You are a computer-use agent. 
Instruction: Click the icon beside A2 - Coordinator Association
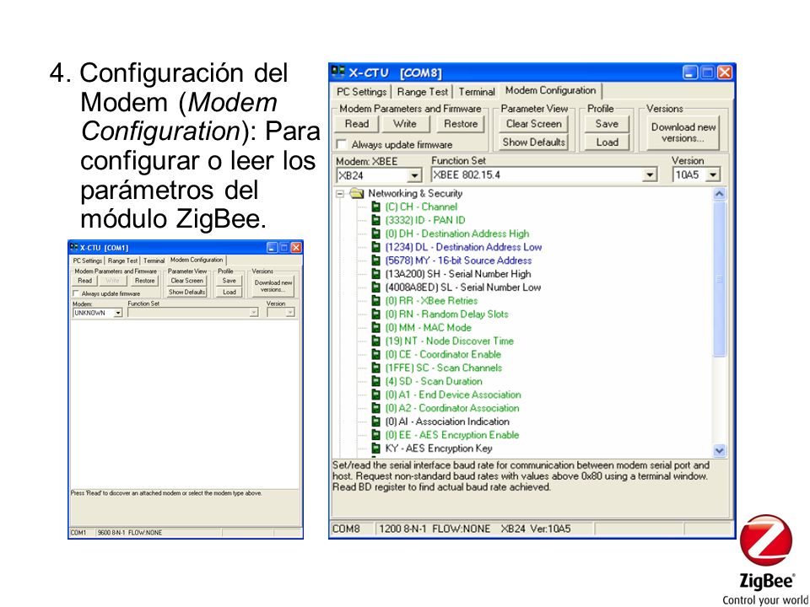[x=376, y=408]
